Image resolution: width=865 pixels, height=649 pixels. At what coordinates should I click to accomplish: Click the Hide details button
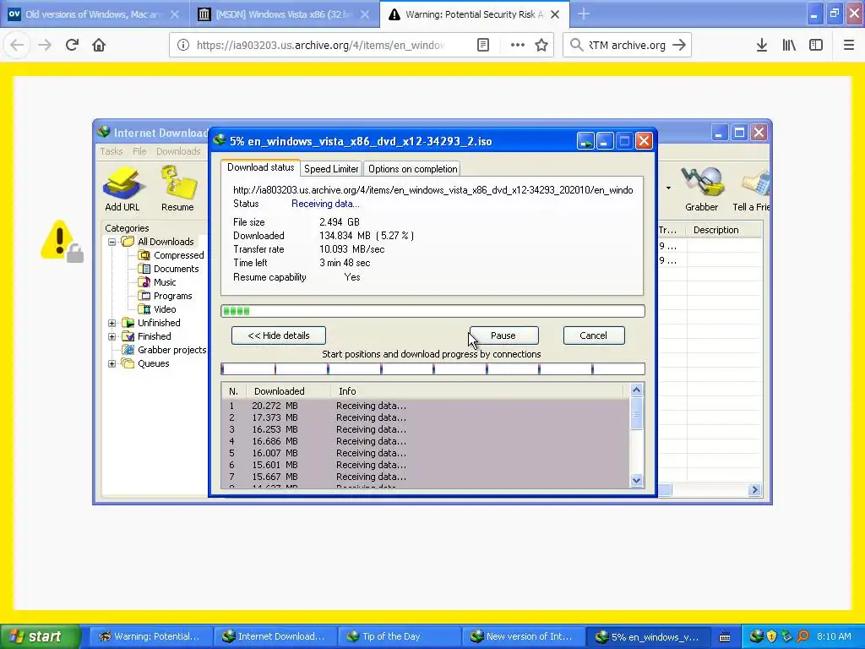tap(279, 335)
